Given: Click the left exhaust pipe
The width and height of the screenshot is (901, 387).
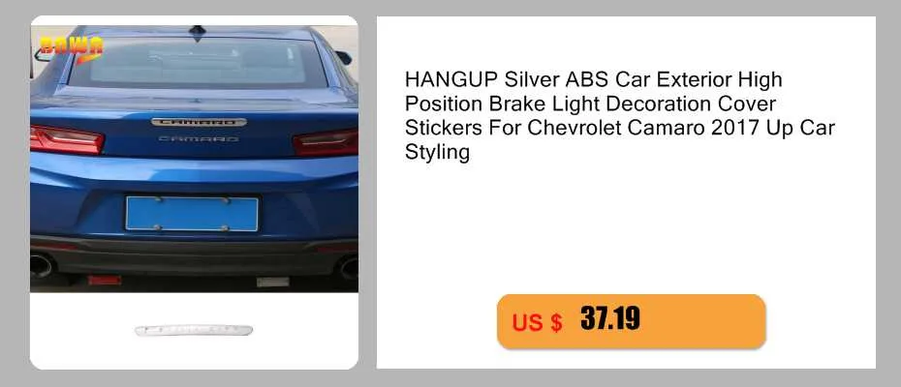Looking at the screenshot, I should point(42,266).
